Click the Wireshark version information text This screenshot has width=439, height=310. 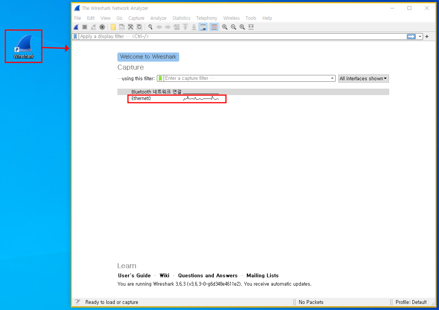pos(215,284)
